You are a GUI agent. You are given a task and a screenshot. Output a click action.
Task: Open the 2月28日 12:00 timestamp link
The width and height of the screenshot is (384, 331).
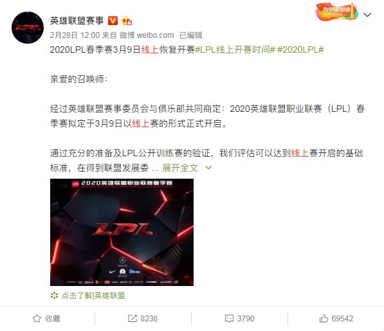[x=75, y=35]
